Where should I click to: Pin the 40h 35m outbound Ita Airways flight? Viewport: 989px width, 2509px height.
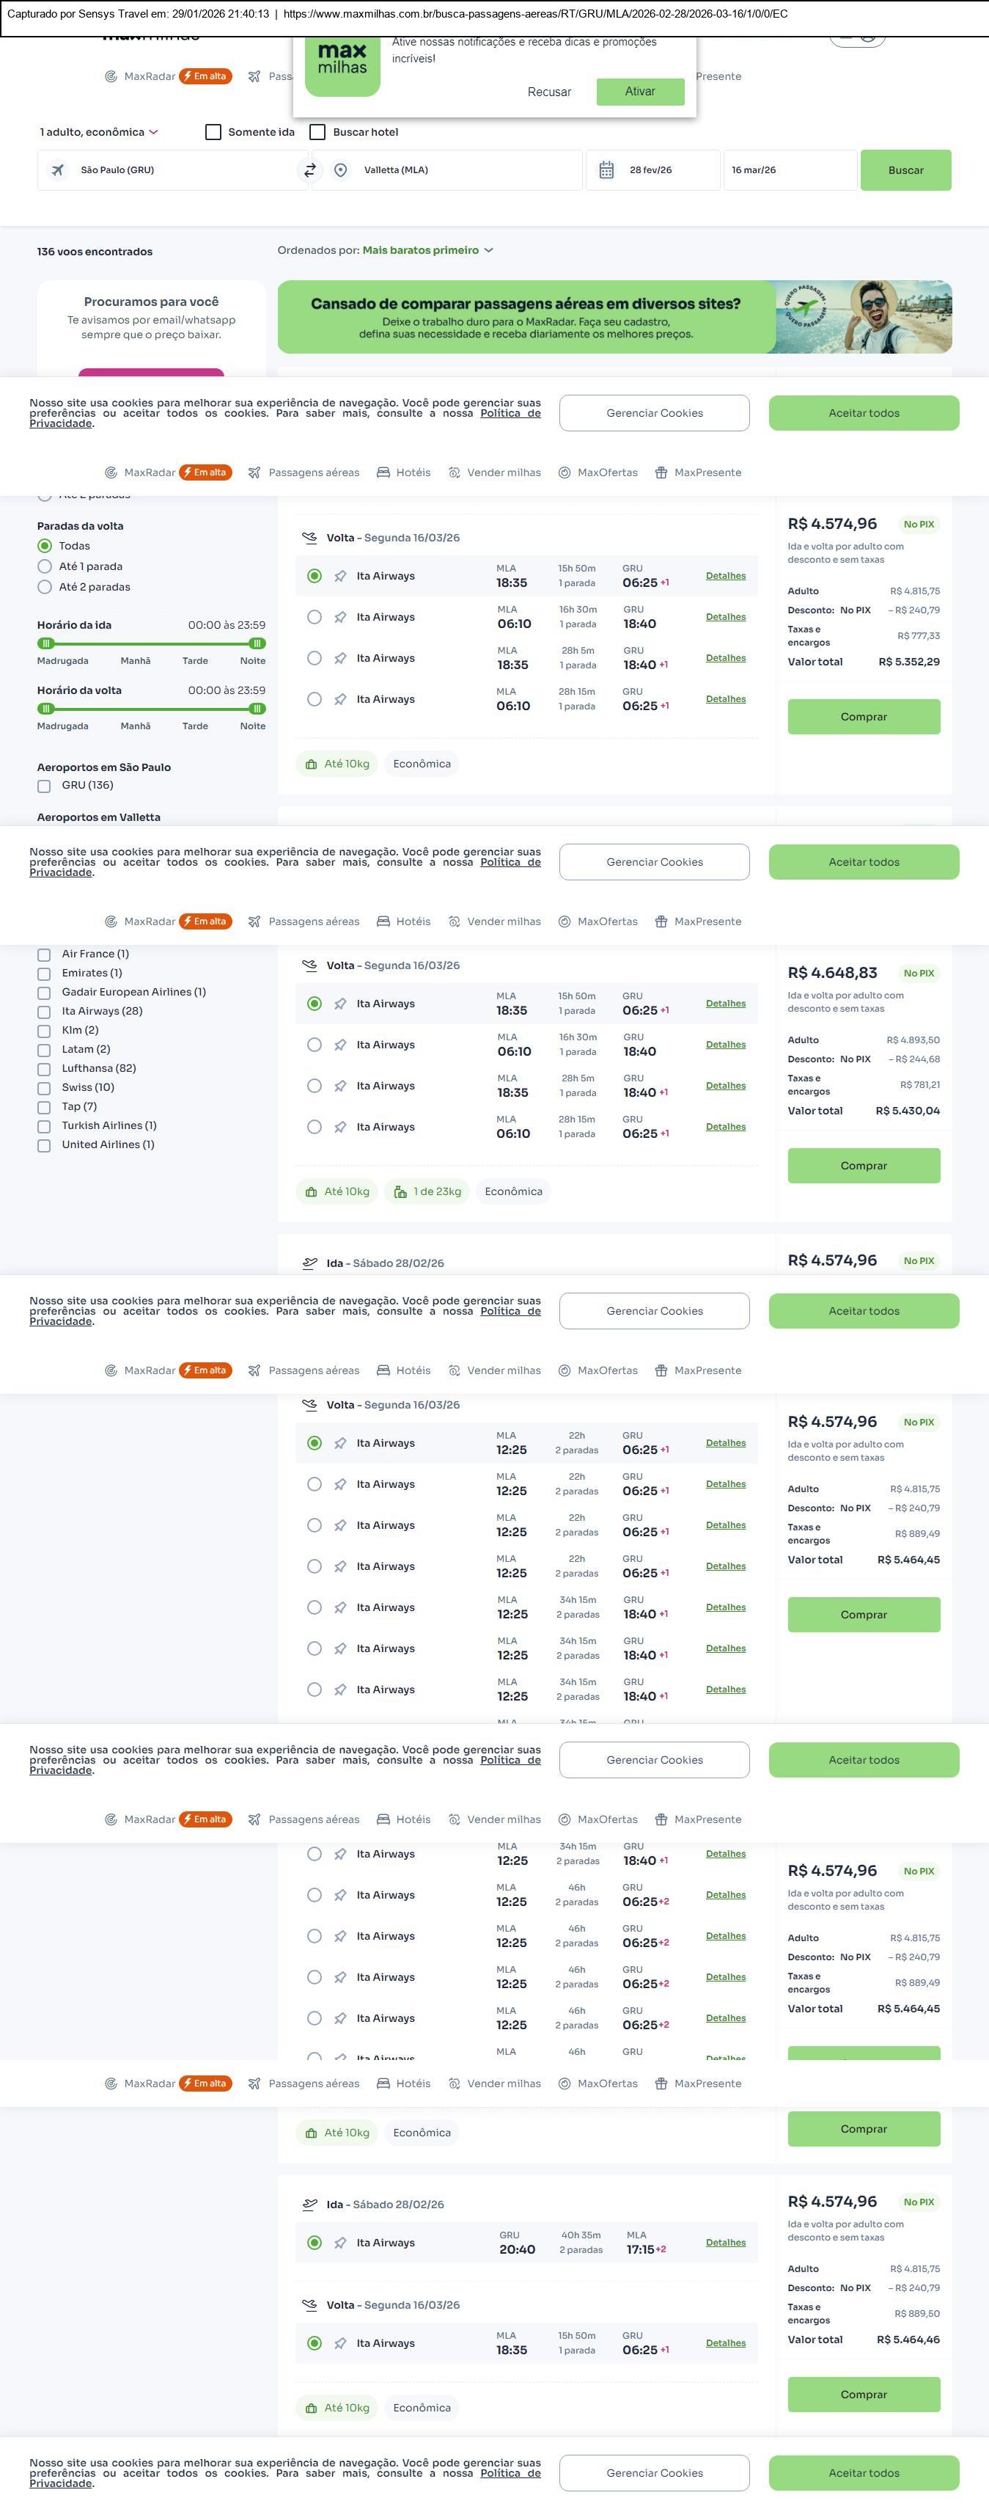click(x=341, y=2243)
